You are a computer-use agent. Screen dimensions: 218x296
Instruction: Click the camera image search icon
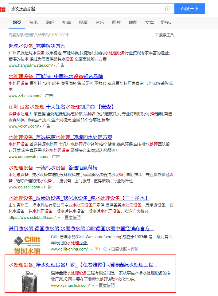click(168, 9)
